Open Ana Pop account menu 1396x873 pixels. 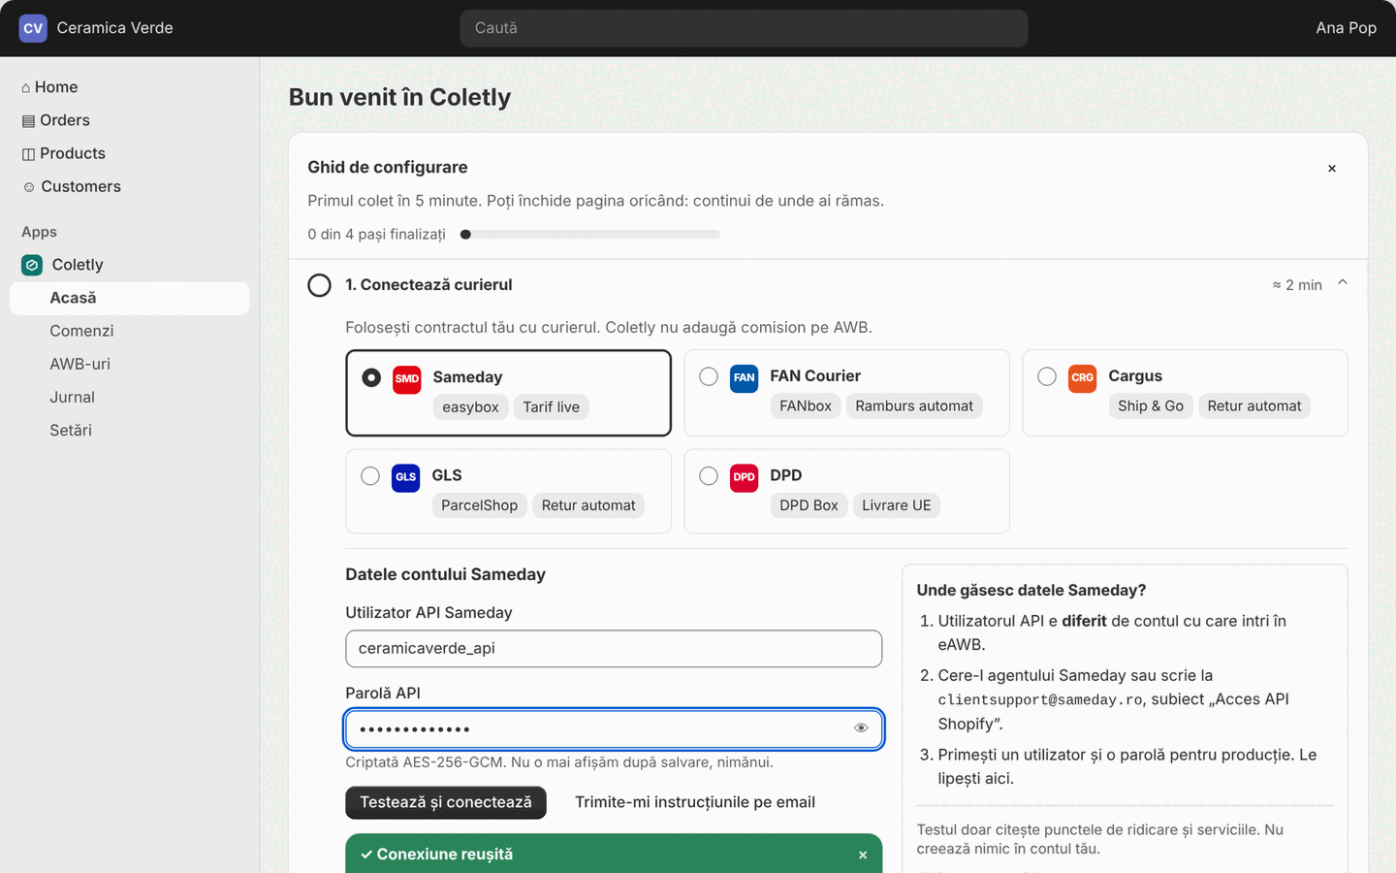pyautogui.click(x=1346, y=28)
